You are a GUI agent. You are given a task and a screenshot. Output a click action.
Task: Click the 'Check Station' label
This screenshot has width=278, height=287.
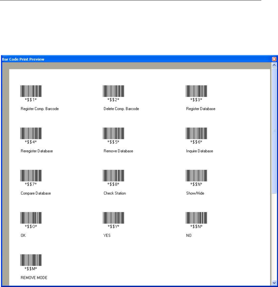[x=115, y=193]
